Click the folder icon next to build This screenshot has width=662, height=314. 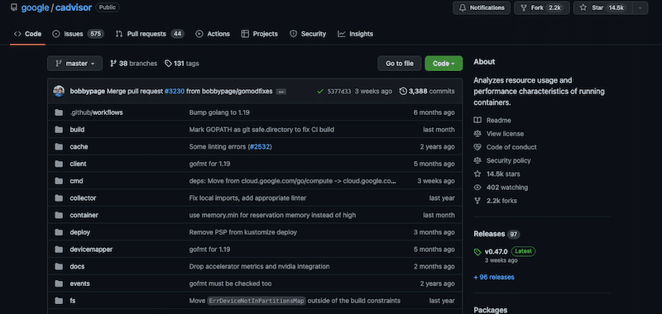pyautogui.click(x=59, y=130)
